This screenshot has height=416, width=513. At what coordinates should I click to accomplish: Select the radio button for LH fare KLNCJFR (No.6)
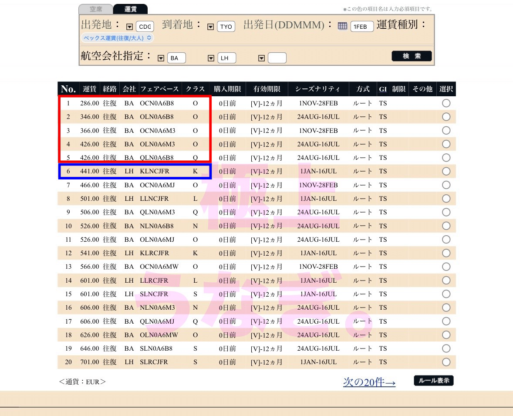[445, 171]
